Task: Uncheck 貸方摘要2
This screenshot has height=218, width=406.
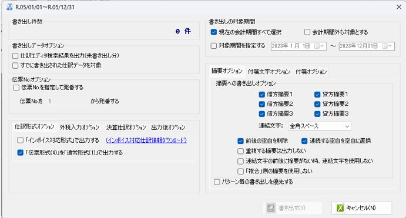Action: [x=317, y=104]
